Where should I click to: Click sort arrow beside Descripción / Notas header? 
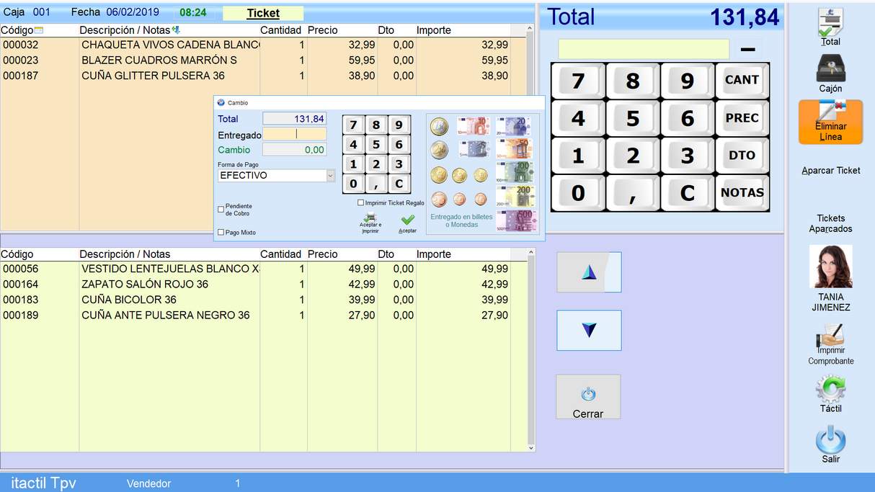pyautogui.click(x=176, y=30)
